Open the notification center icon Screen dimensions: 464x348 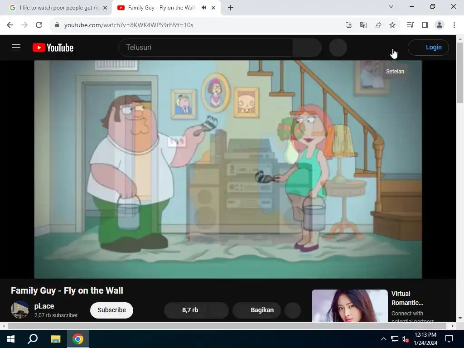(449, 339)
